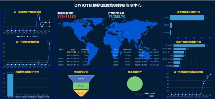Toggle the 成交用户数 legend item
215x99 pixels.
33,36
